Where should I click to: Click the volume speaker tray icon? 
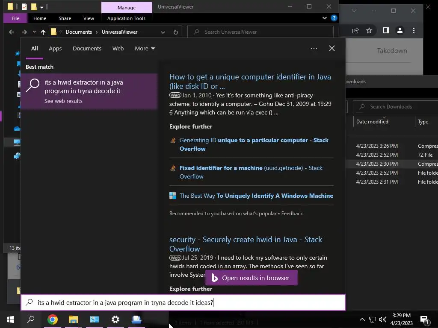pyautogui.click(x=383, y=319)
